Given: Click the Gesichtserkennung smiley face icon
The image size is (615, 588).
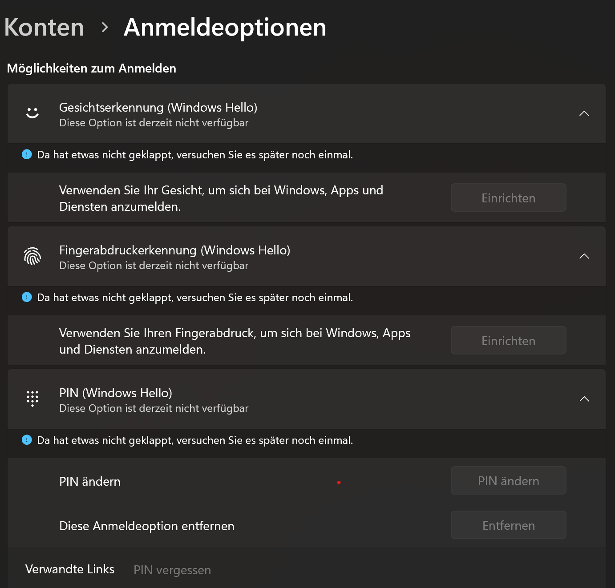Looking at the screenshot, I should click(32, 113).
